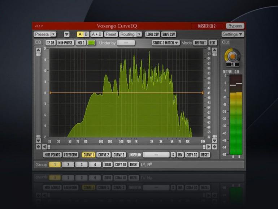The height and width of the screenshot is (209, 278).
Task: Click the horizontal frequency scrollbar track
Action: coord(126,147)
